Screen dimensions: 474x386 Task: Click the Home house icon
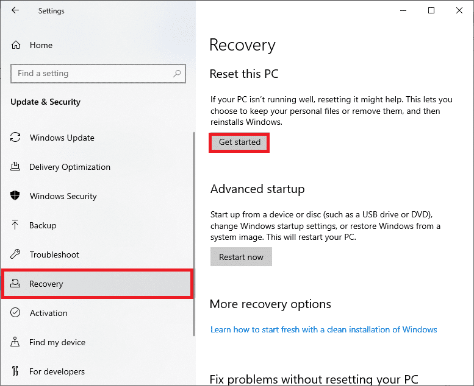click(16, 45)
